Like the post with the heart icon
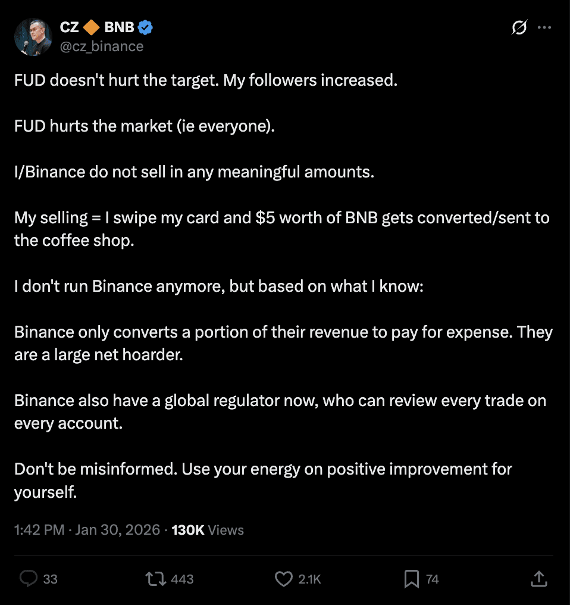The width and height of the screenshot is (570, 605). point(284,579)
